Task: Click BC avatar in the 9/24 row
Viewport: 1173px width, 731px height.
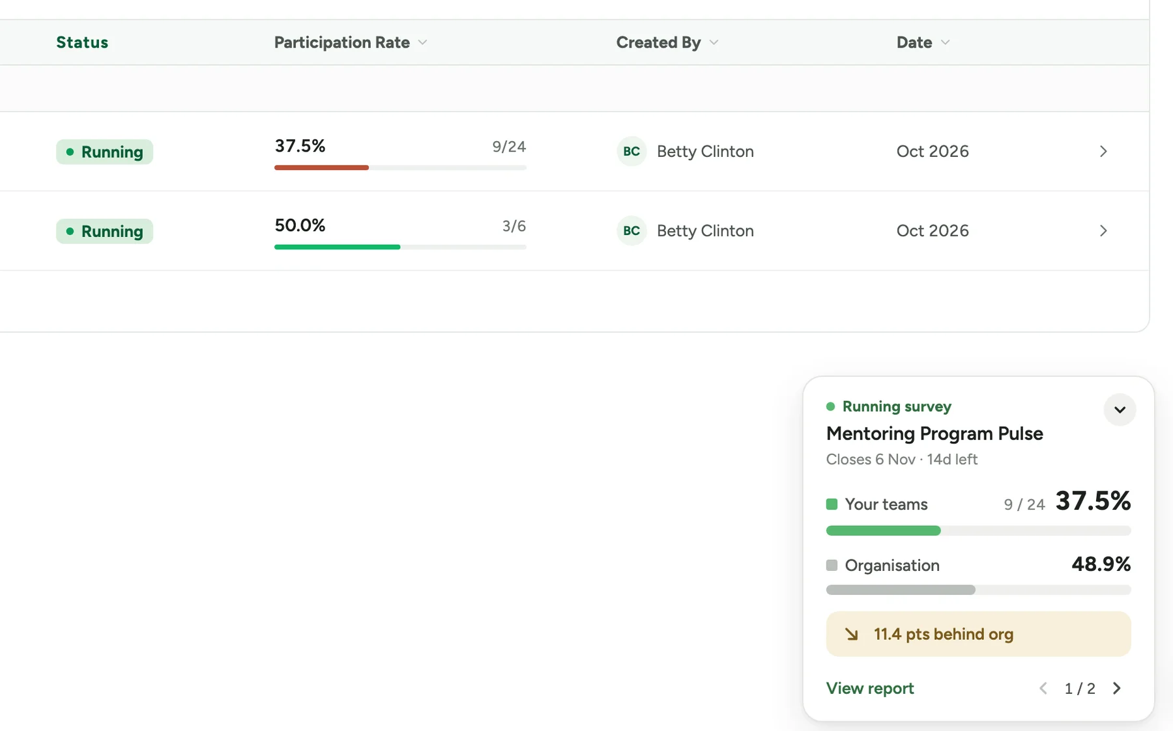Action: (631, 152)
